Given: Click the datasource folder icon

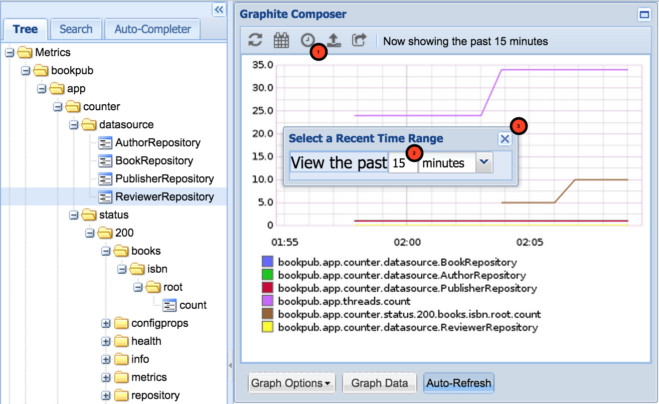Looking at the screenshot, I should [89, 124].
